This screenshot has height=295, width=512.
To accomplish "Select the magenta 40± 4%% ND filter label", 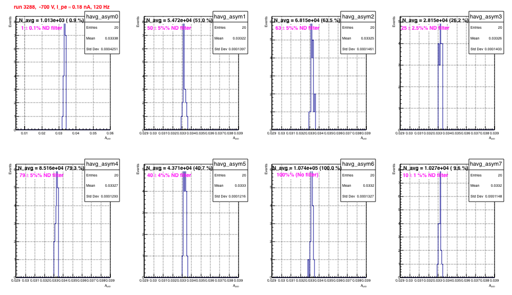I will point(169,175).
